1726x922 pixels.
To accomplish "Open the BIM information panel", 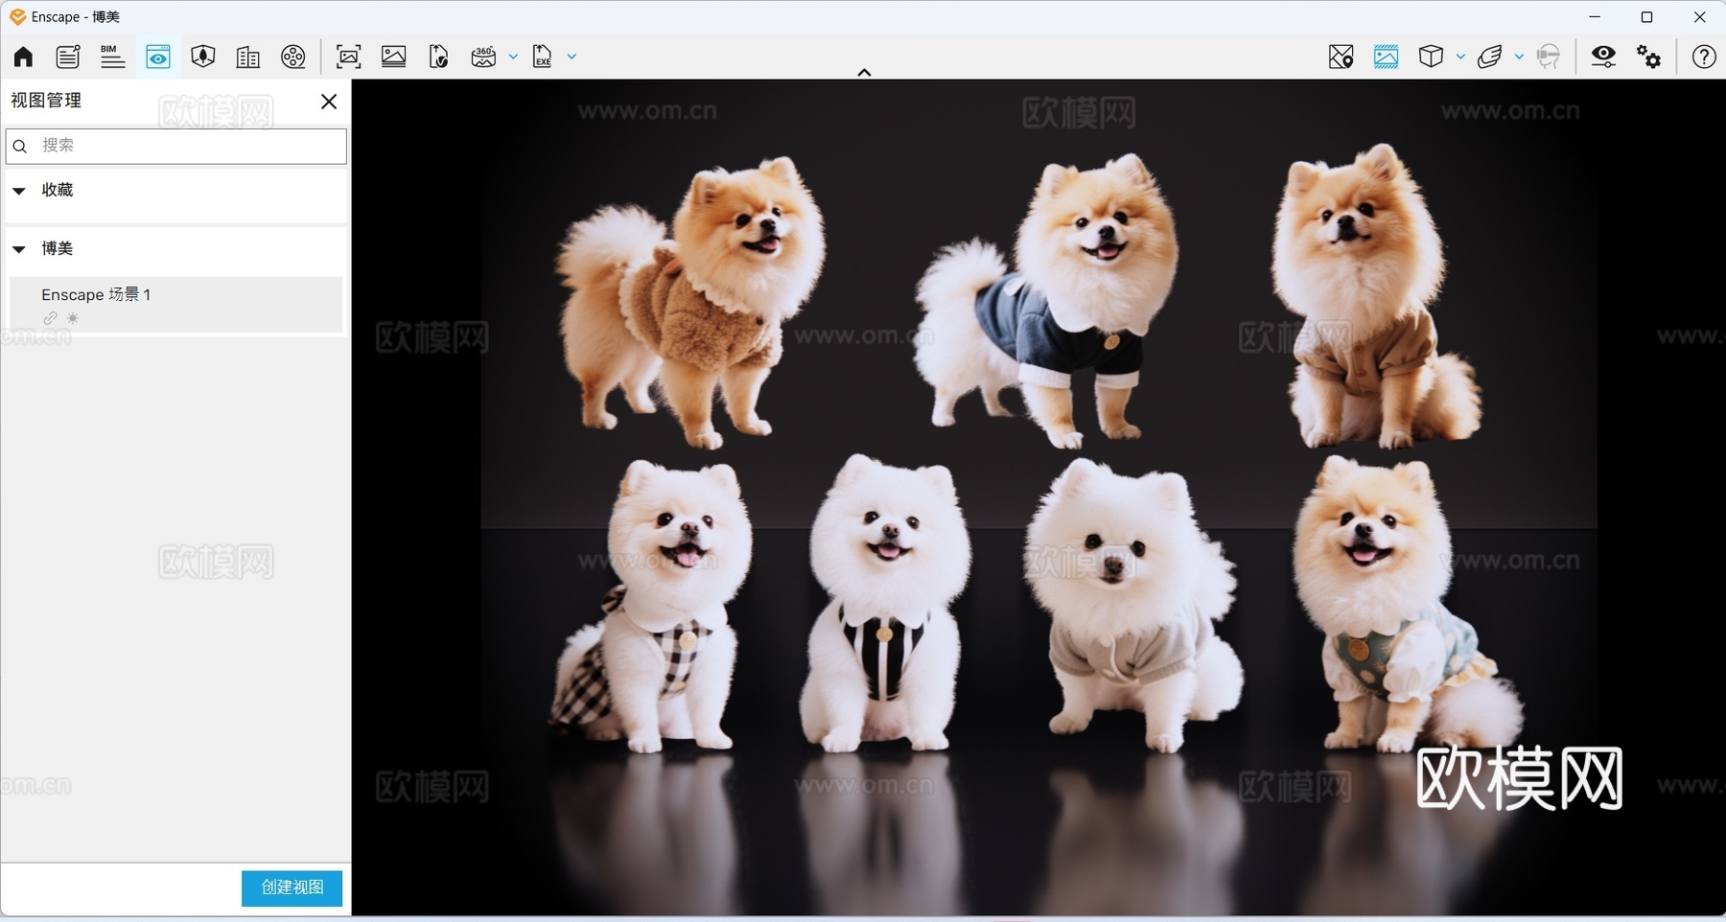I will point(112,57).
